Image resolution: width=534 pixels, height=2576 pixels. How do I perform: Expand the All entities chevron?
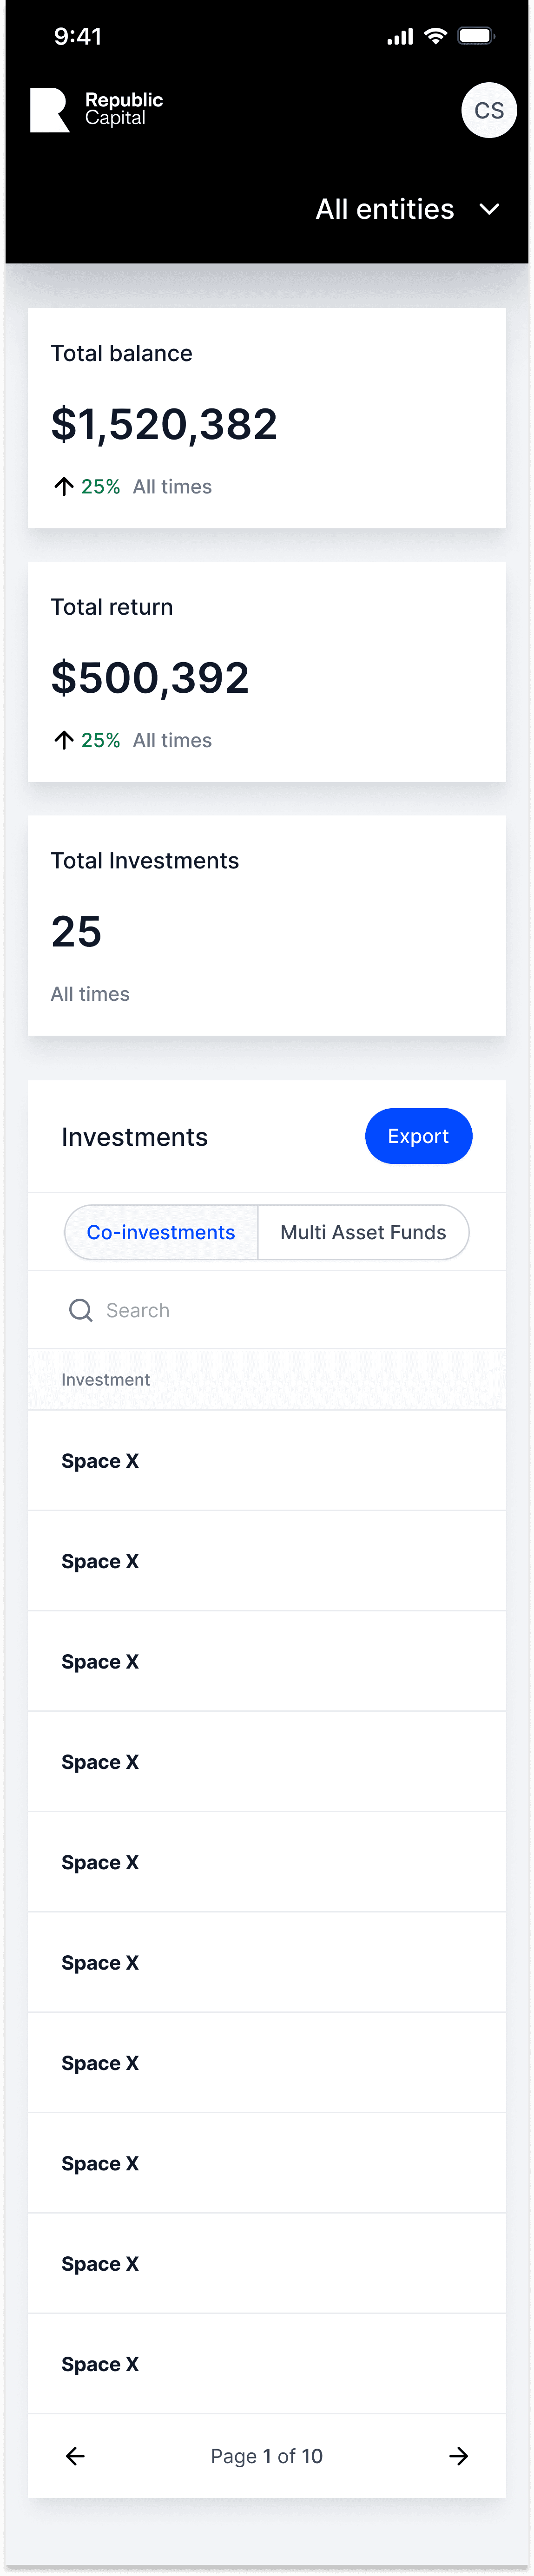click(x=489, y=209)
